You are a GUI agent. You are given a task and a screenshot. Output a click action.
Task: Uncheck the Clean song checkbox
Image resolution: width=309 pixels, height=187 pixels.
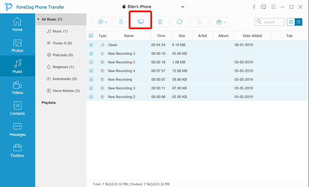coord(91,45)
